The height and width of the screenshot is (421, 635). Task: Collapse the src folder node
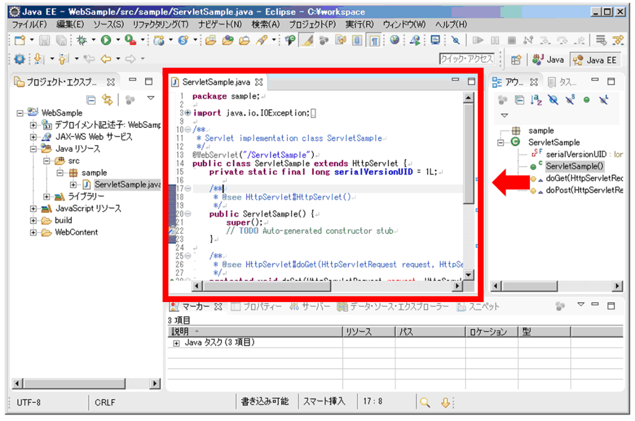[x=46, y=161]
